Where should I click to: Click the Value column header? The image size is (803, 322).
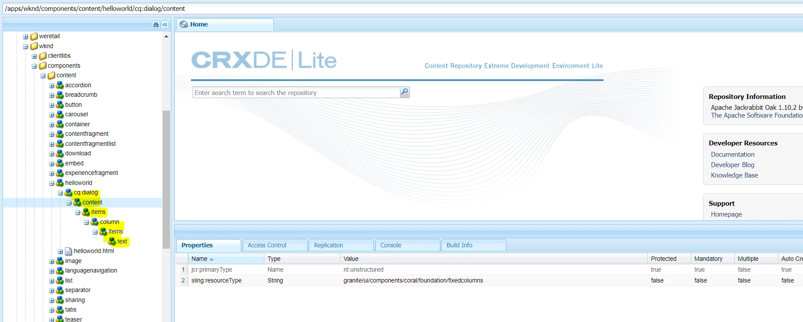coord(494,259)
